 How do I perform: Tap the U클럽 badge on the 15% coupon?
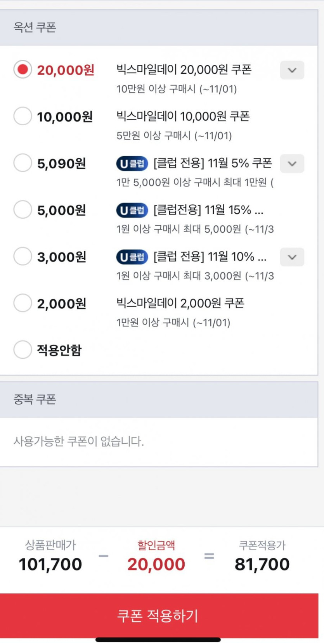132,210
